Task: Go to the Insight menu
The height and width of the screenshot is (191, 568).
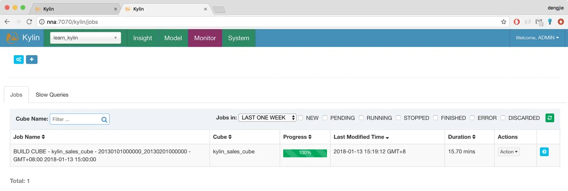Action: point(142,38)
